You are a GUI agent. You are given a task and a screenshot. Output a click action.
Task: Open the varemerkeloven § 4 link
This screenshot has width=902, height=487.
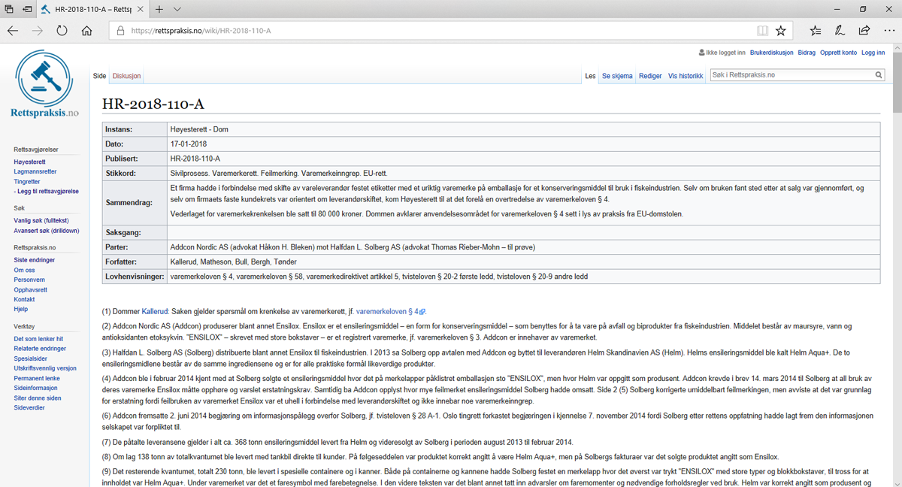click(387, 311)
